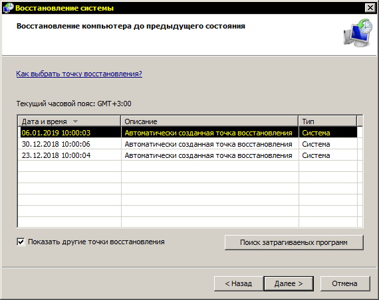Untick 'Показать другие точки восстановления' checkbox
The width and height of the screenshot is (379, 300).
click(x=21, y=242)
